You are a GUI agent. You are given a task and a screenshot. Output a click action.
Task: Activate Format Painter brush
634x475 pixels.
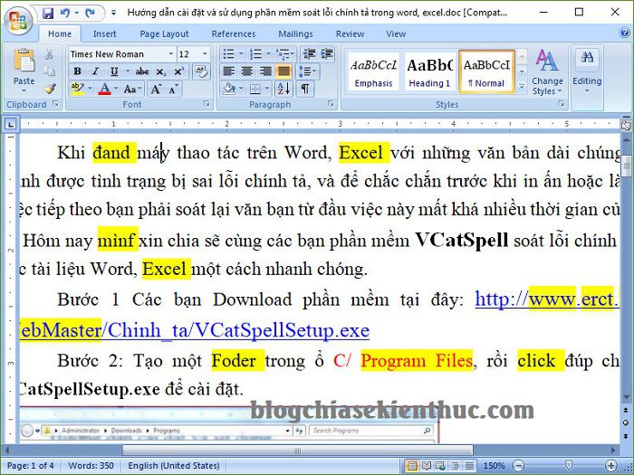pos(49,89)
